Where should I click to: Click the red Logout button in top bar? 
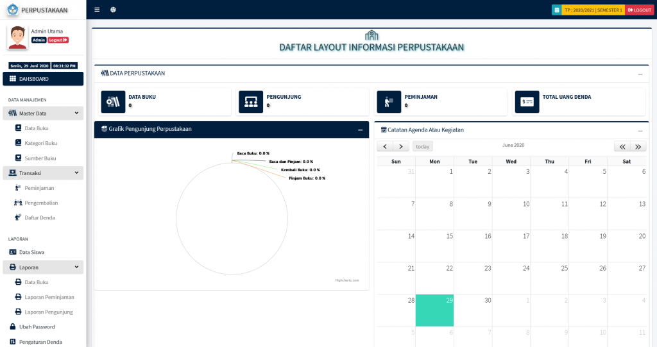pos(640,10)
